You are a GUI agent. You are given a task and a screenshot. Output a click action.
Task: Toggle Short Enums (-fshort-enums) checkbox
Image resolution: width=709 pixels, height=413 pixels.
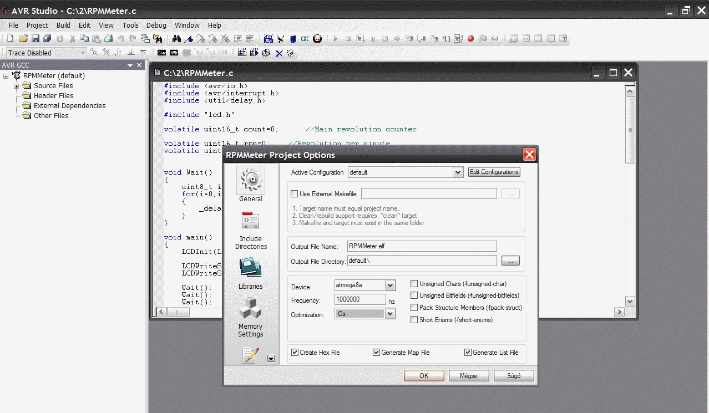click(414, 320)
